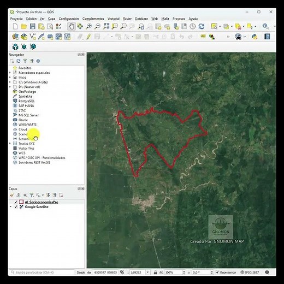The image size is (284, 284).
Task: Remove layer icon in Capas toolbar
Action: coord(61,195)
